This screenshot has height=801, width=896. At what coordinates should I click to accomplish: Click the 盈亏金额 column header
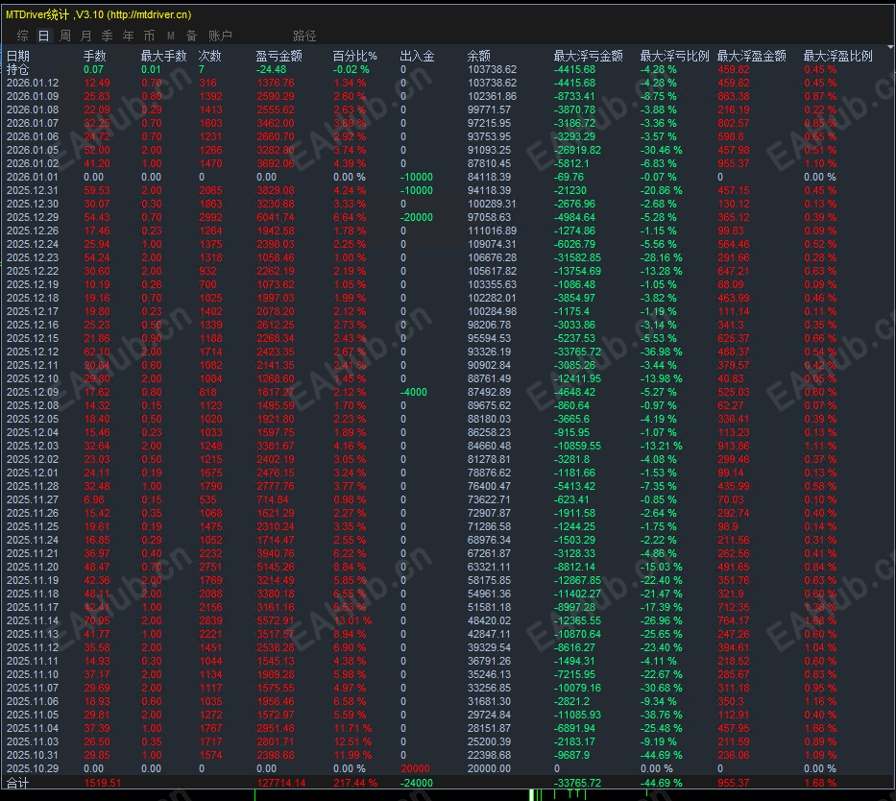[x=278, y=56]
